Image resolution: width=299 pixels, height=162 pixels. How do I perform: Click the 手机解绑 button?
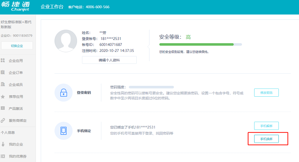[266, 126]
